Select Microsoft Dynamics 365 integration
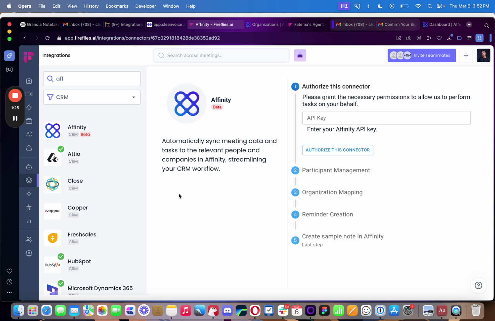This screenshot has height=321, width=495. (92, 289)
